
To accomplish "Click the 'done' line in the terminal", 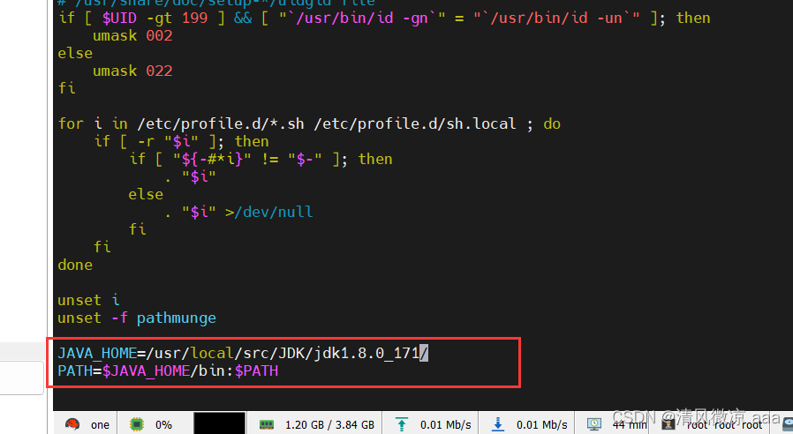I will pyautogui.click(x=75, y=265).
